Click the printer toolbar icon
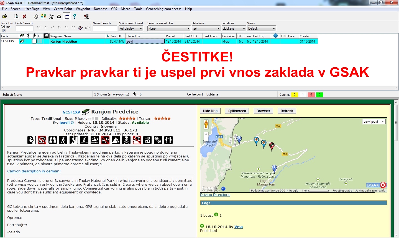The width and height of the screenshot is (399, 238). tap(36, 16)
